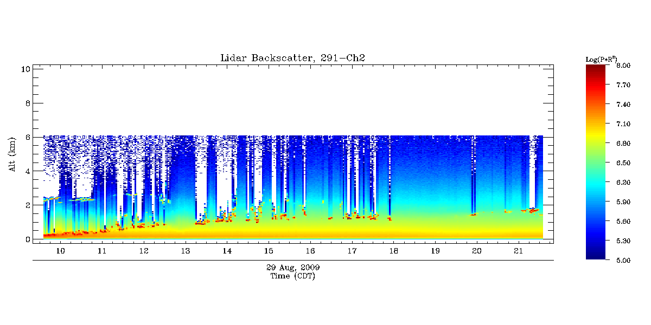Click the time axis label 19
The height and width of the screenshot is (325, 651).
[435, 251]
